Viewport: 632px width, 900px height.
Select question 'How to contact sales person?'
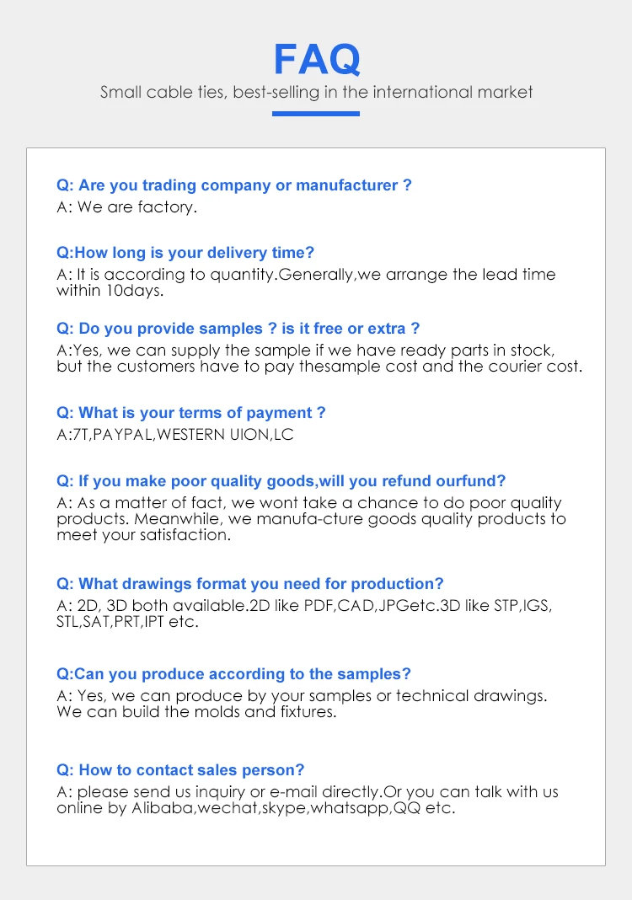tap(180, 769)
